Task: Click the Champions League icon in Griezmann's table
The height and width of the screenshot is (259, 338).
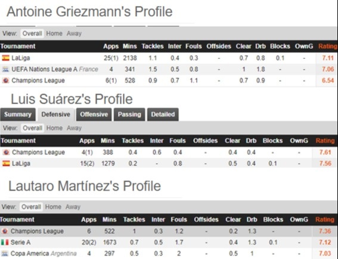Action: [x=5, y=80]
